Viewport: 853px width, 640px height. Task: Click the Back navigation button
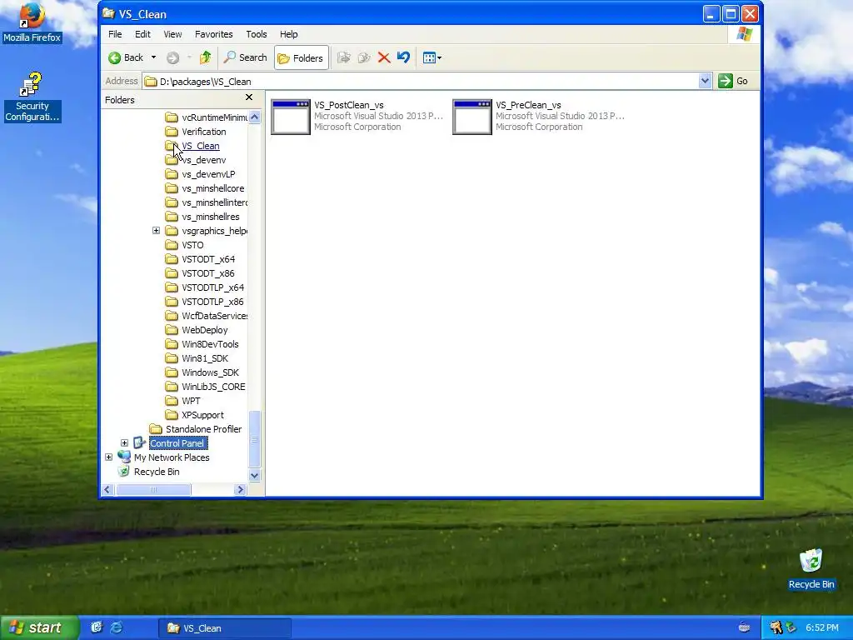[126, 57]
